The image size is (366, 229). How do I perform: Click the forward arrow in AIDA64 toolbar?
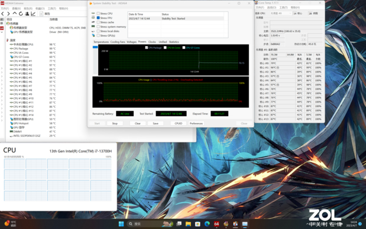point(8,15)
